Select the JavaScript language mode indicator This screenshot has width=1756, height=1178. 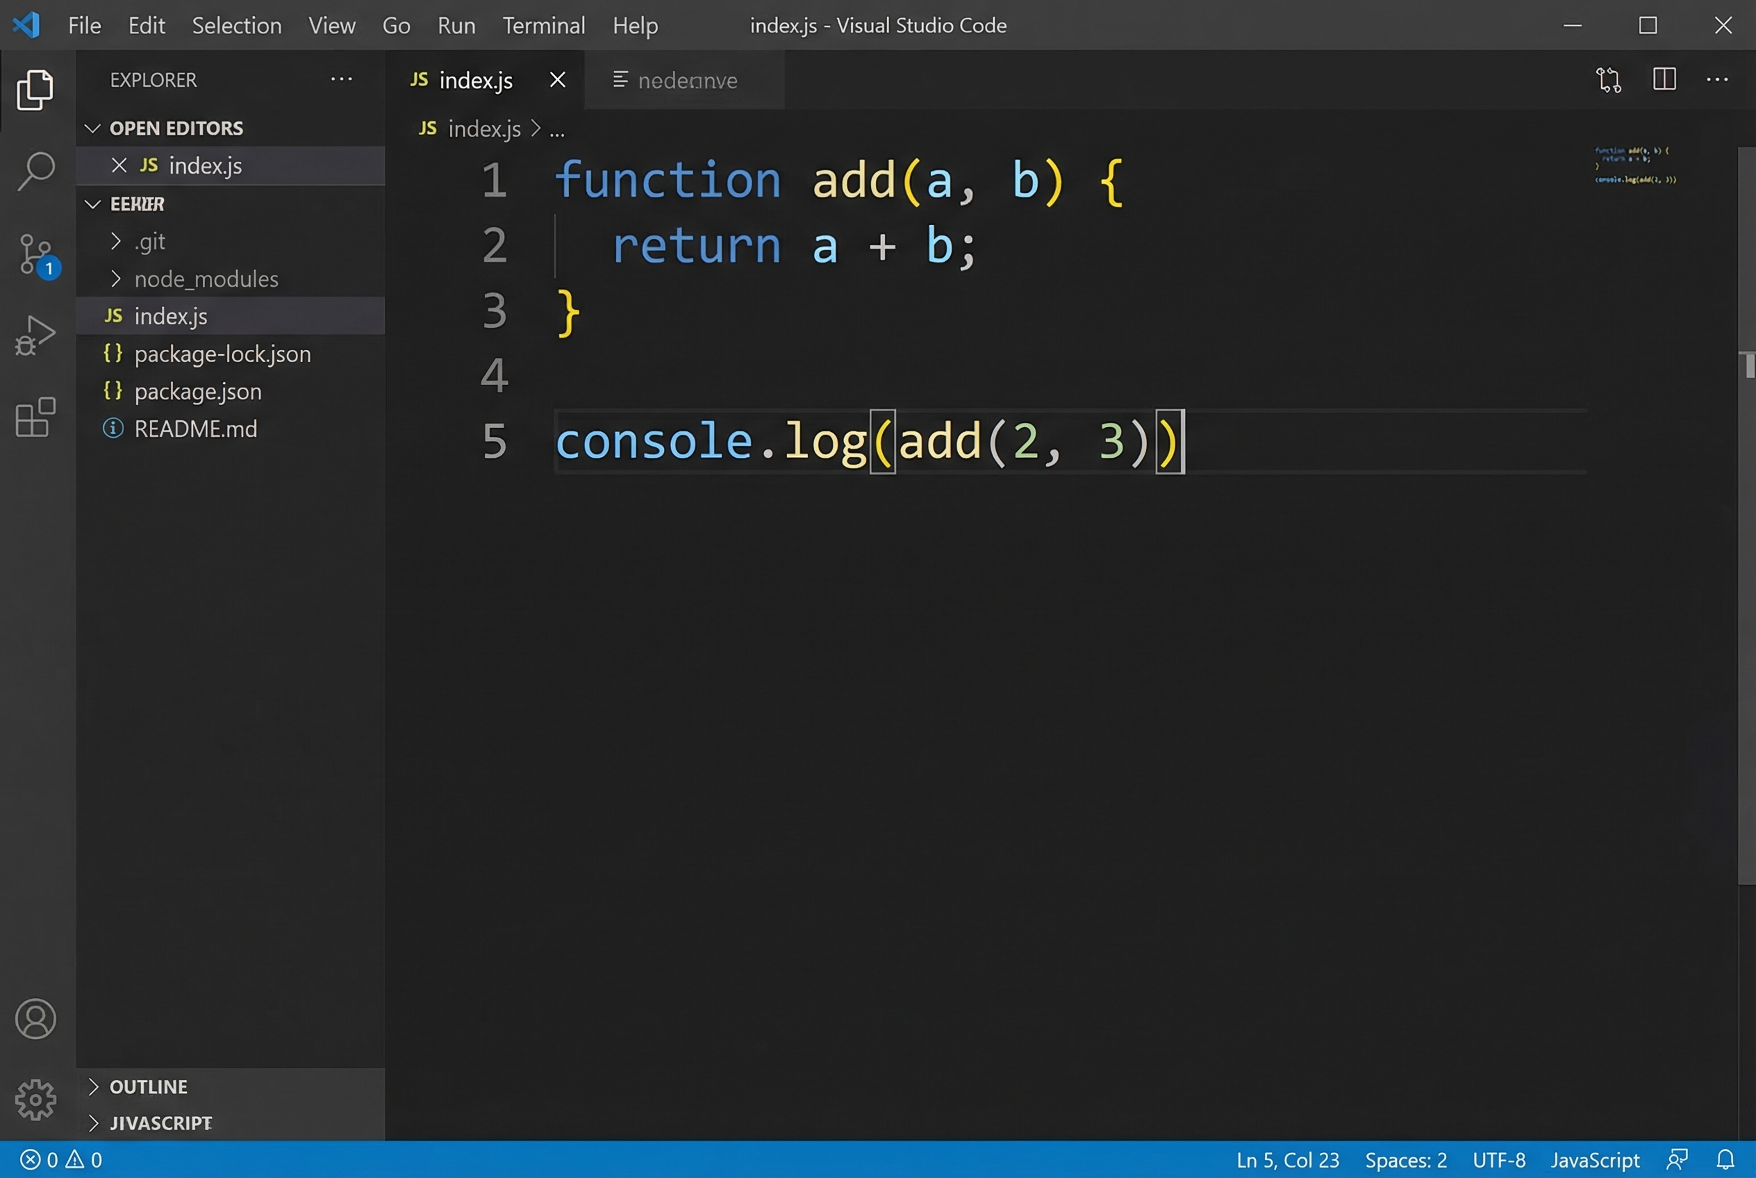pyautogui.click(x=1594, y=1159)
